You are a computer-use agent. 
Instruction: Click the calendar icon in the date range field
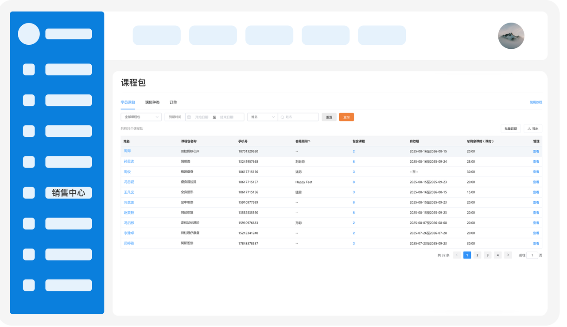pos(189,117)
